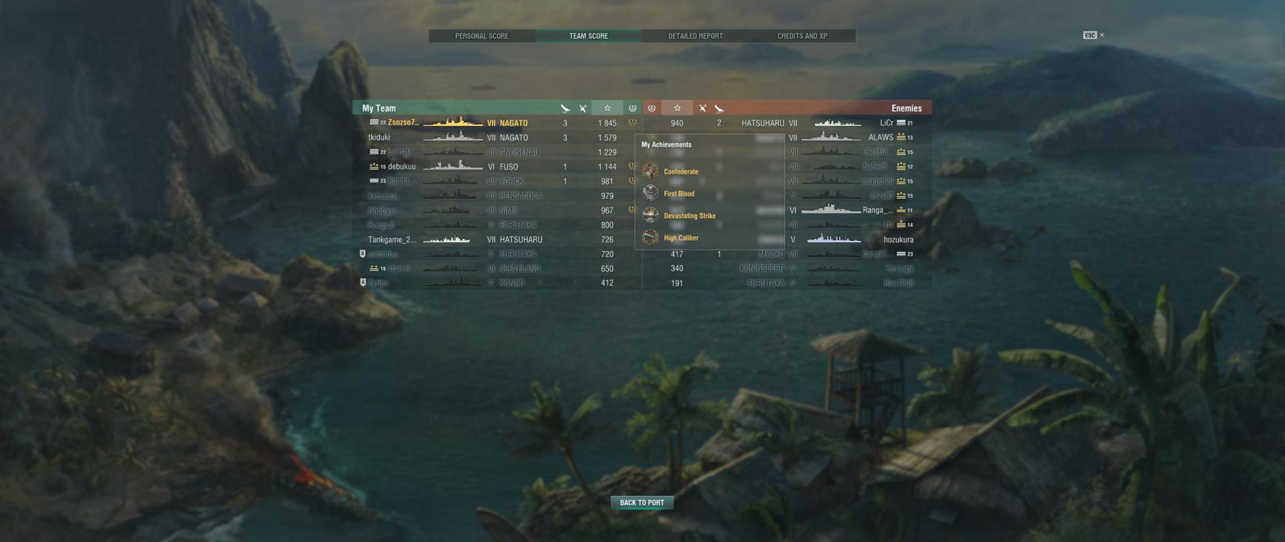The height and width of the screenshot is (542, 1285).
Task: Sort My Team by star XP column
Action: point(607,108)
